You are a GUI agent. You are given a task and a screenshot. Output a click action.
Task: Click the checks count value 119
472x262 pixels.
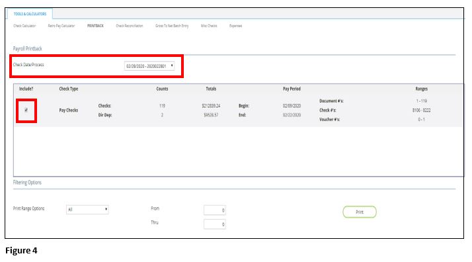[162, 106]
